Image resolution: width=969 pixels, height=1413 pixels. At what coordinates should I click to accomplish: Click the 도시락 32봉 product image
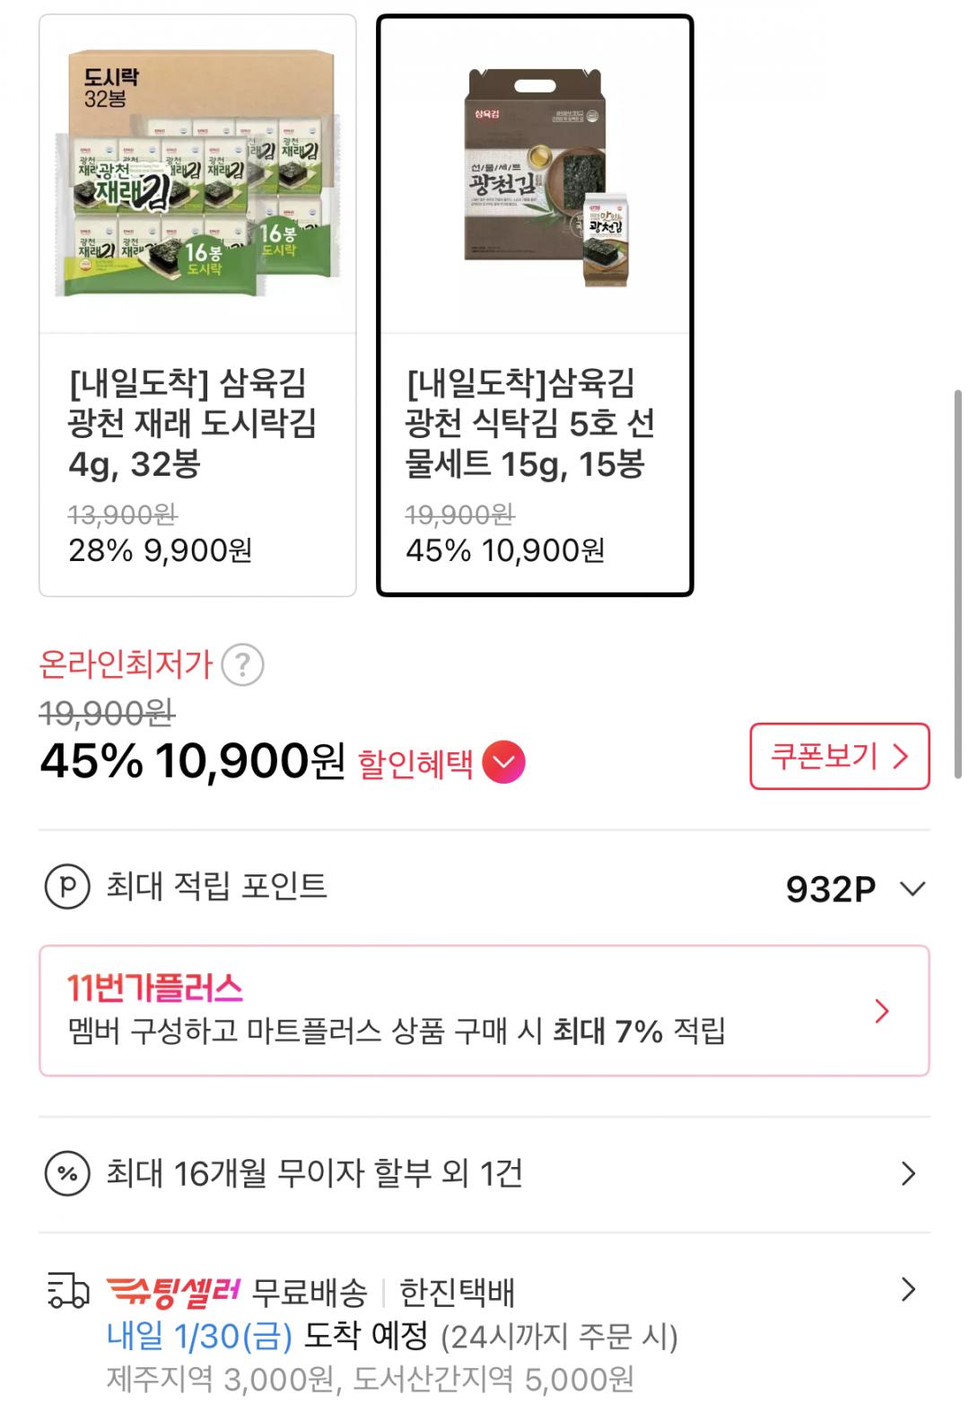point(197,175)
